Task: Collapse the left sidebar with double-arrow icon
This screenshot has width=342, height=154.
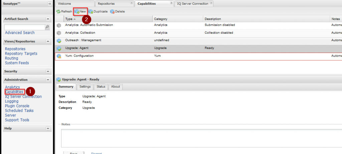Action: click(50, 4)
